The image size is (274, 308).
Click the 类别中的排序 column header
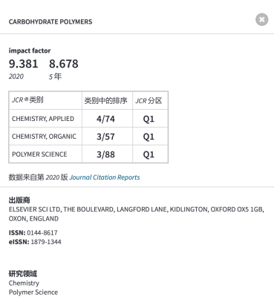[x=107, y=100]
